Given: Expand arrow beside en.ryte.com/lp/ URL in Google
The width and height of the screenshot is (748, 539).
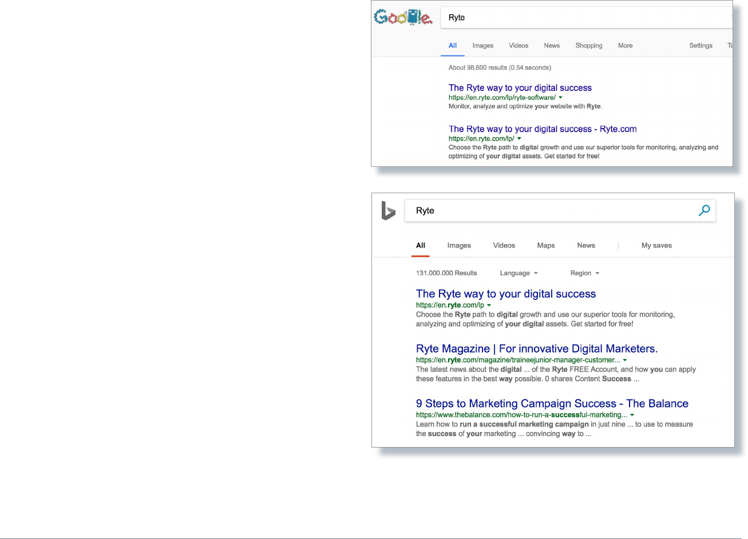Looking at the screenshot, I should pyautogui.click(x=519, y=139).
